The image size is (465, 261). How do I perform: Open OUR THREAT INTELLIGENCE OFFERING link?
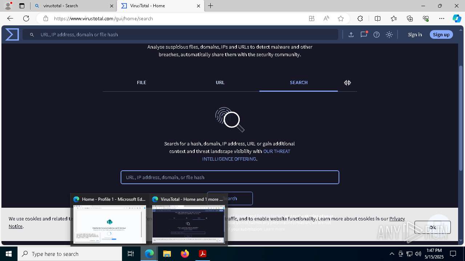click(x=246, y=155)
